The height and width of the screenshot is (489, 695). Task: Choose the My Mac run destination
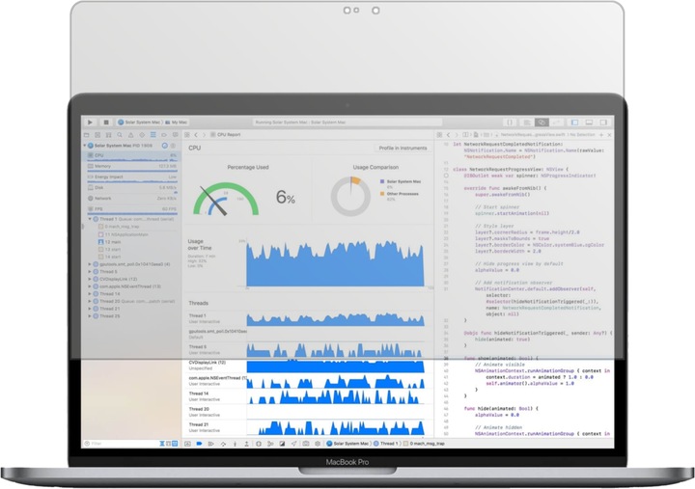[x=176, y=122]
